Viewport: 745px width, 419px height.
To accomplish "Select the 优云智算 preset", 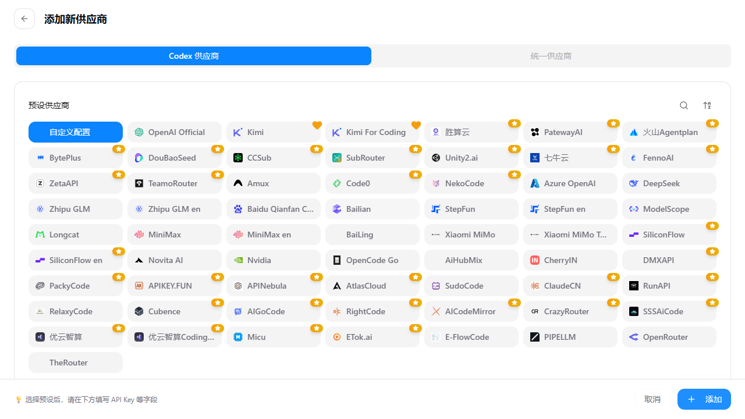I will click(x=76, y=337).
